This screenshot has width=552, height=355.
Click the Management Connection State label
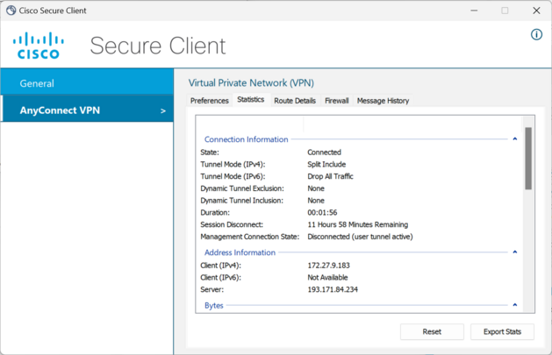(249, 237)
